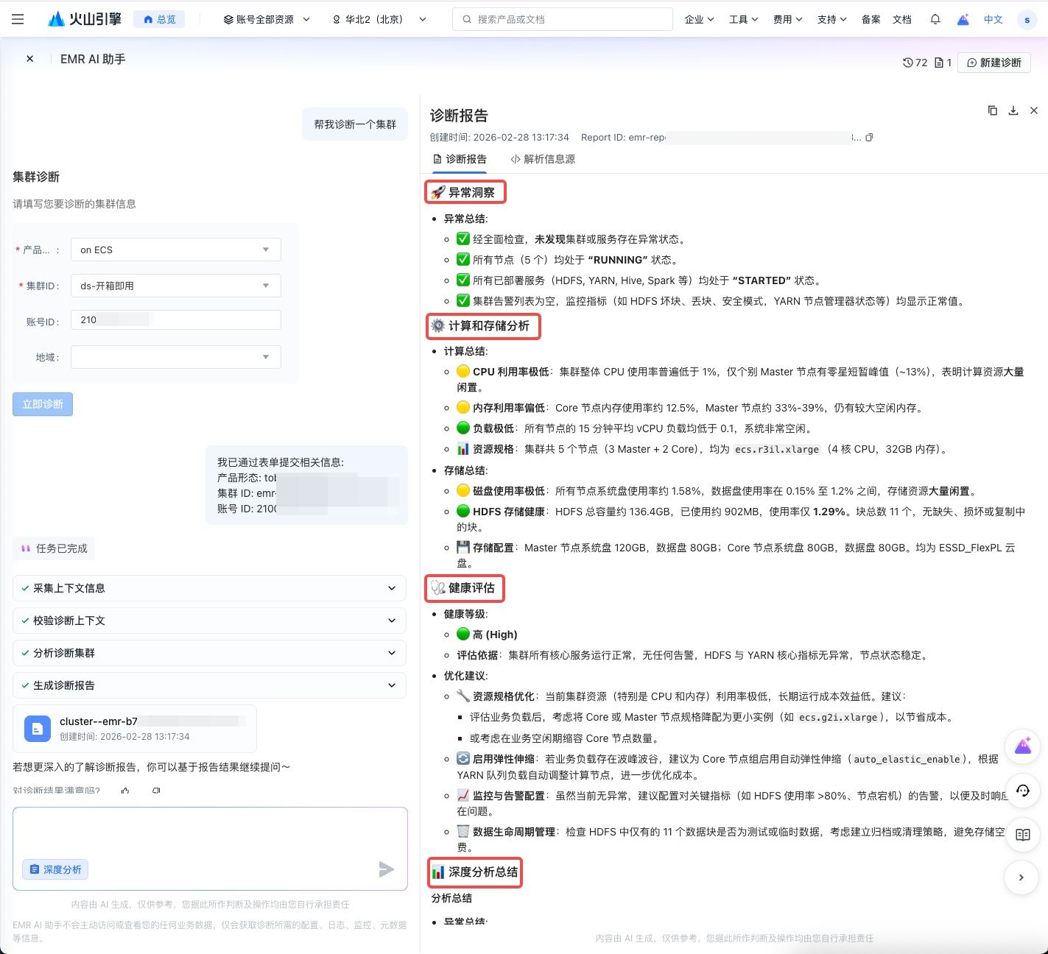Viewport: 1048px width, 954px height.
Task: Switch to the 解析信息源 tab
Action: tap(543, 159)
